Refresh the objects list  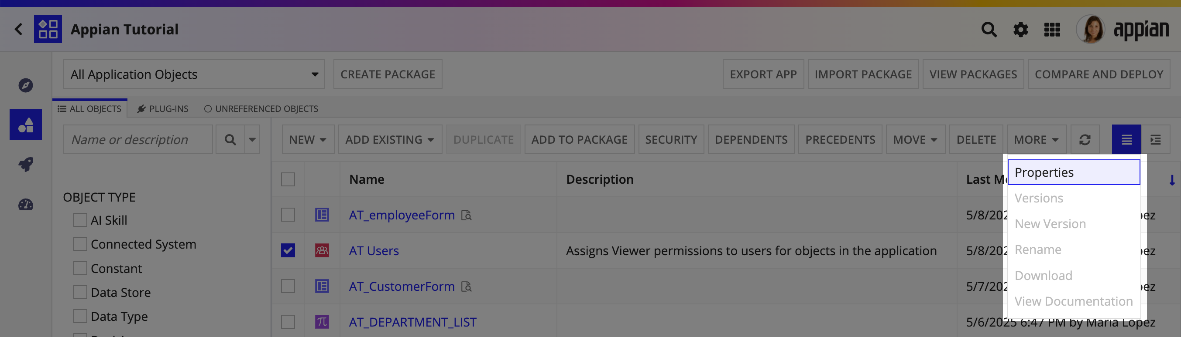point(1085,139)
